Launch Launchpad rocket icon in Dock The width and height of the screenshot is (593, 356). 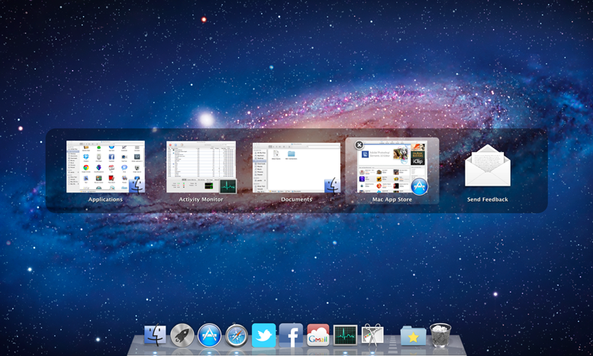(x=182, y=335)
